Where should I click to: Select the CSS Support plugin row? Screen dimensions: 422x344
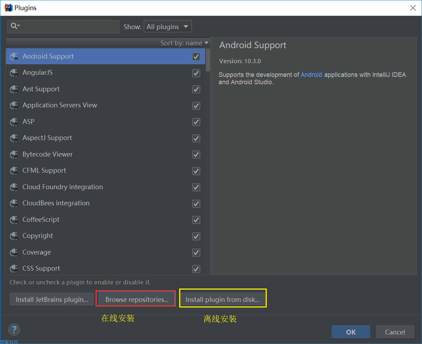[105, 269]
